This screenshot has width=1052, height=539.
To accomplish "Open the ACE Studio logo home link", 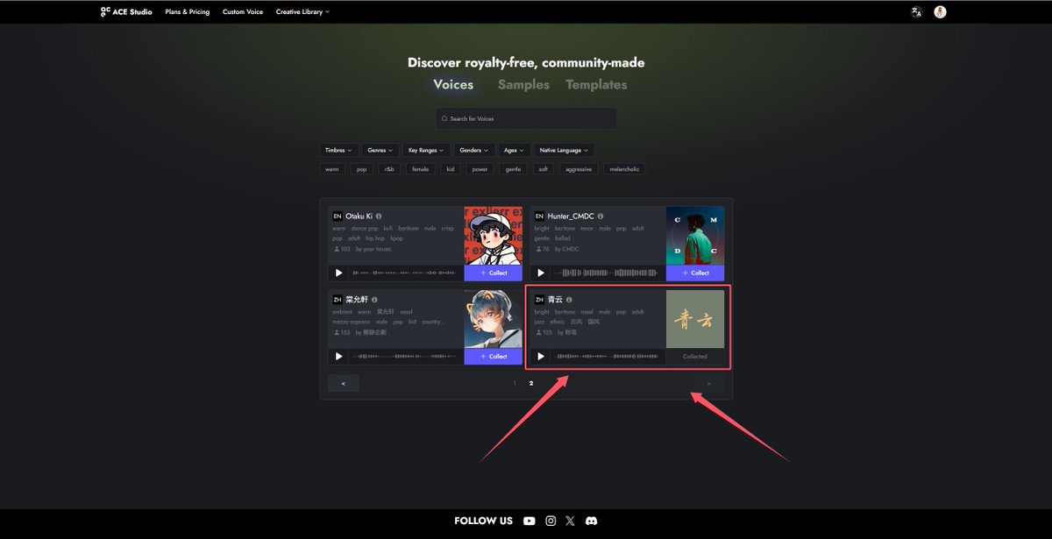I will 126,12.
